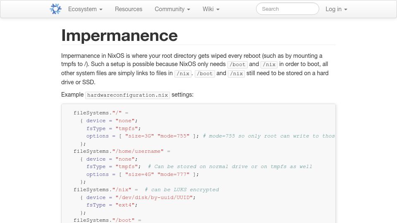397x223 pixels.
Task: Open the Wiki dropdown menu
Action: click(211, 9)
